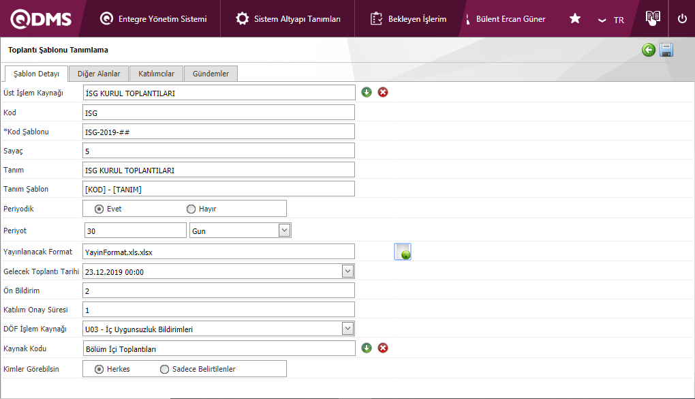This screenshot has height=399, width=695.
Task: Open the Periyot unit dropdown showing Gun
Action: (284, 231)
